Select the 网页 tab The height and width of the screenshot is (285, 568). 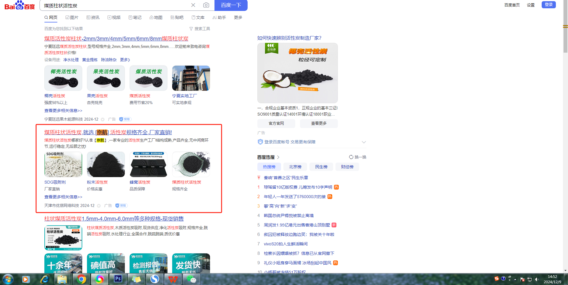click(x=51, y=17)
